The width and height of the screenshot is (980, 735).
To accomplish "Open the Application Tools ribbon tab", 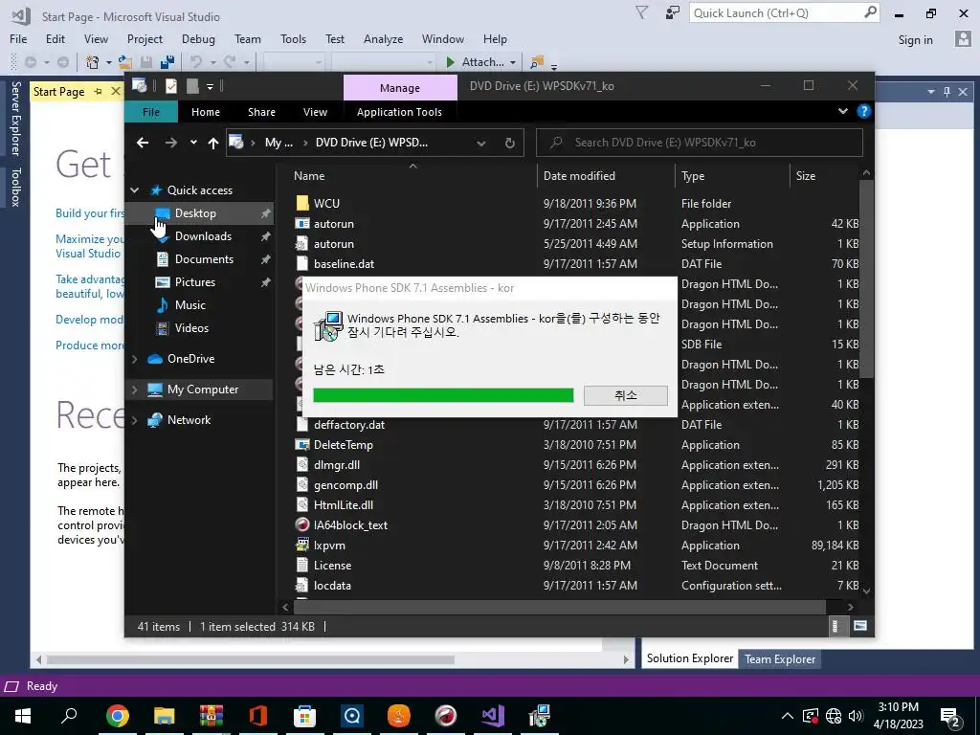I will (x=399, y=112).
